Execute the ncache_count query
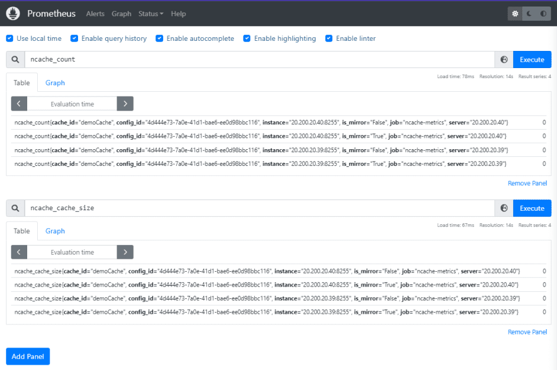The image size is (557, 370). coord(532,59)
